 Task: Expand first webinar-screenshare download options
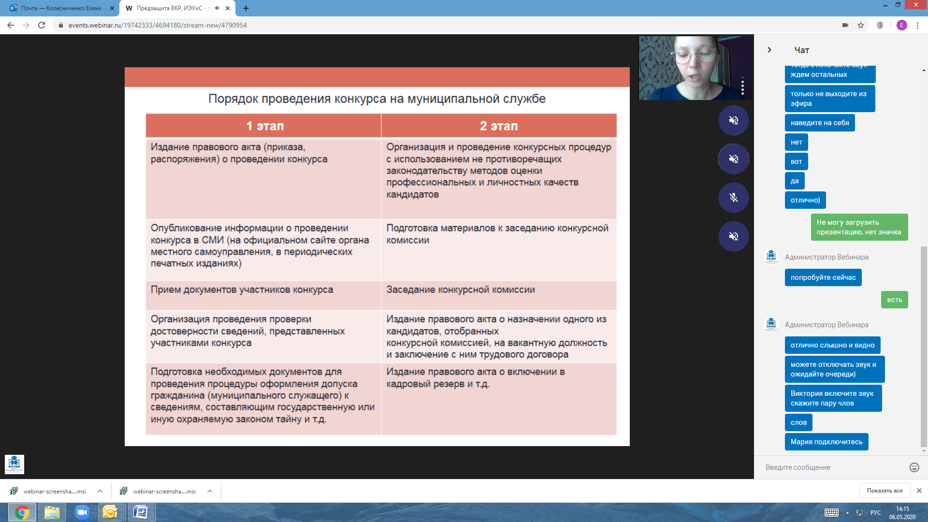[x=100, y=491]
